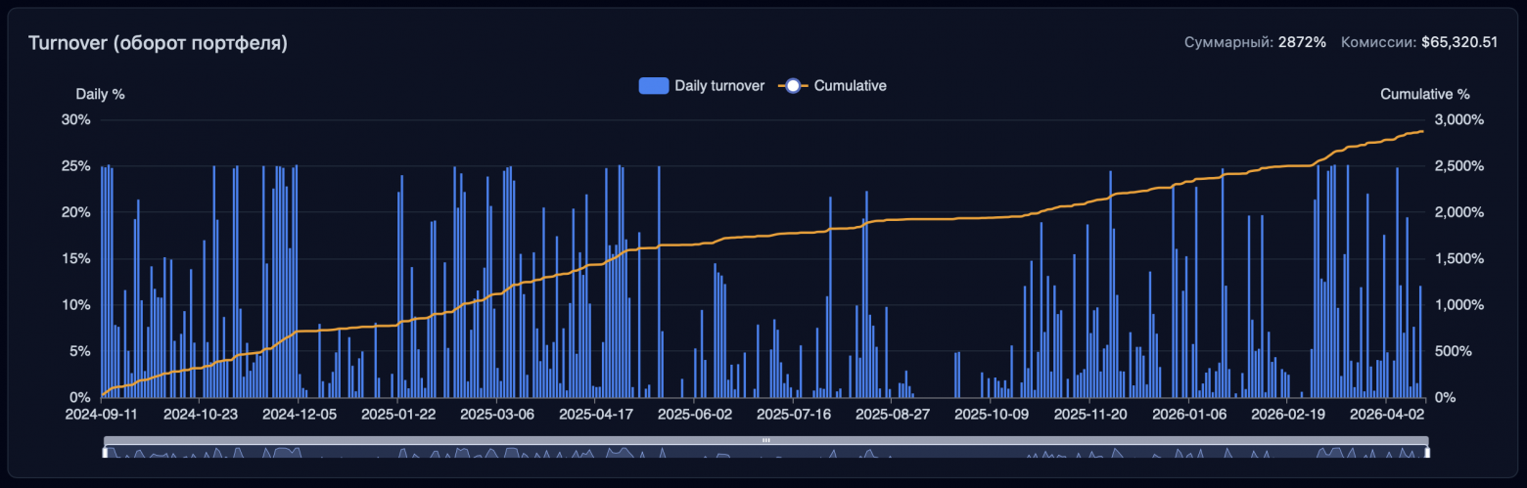Click the Суммарный: 2872% summary value
The height and width of the screenshot is (488, 1527).
[x=1255, y=43]
